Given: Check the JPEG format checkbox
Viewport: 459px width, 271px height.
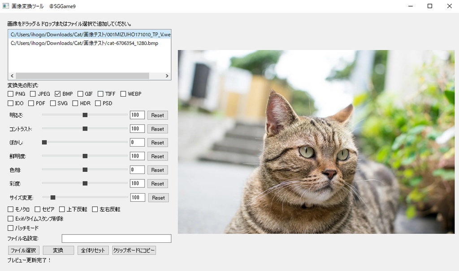Looking at the screenshot, I should [x=33, y=94].
